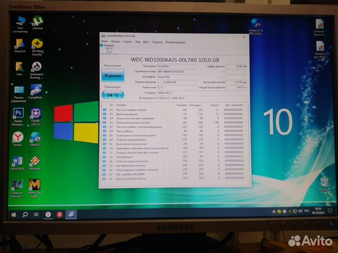This screenshot has width=338, height=253.
Task: Click the network icon in system tray
Action: coord(295,211)
